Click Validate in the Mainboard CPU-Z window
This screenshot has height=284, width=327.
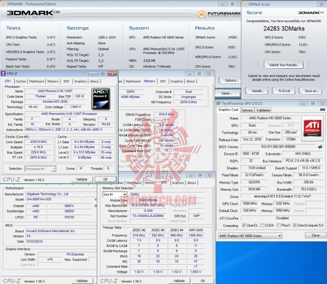82,281
